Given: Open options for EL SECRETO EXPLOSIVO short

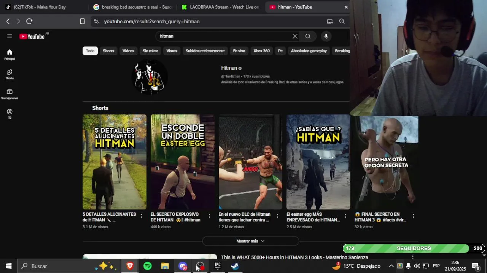Looking at the screenshot, I should [209, 216].
